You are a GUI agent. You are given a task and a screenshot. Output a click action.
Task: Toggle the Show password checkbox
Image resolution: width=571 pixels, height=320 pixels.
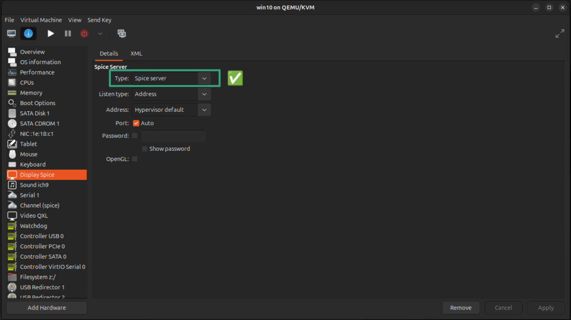point(144,149)
